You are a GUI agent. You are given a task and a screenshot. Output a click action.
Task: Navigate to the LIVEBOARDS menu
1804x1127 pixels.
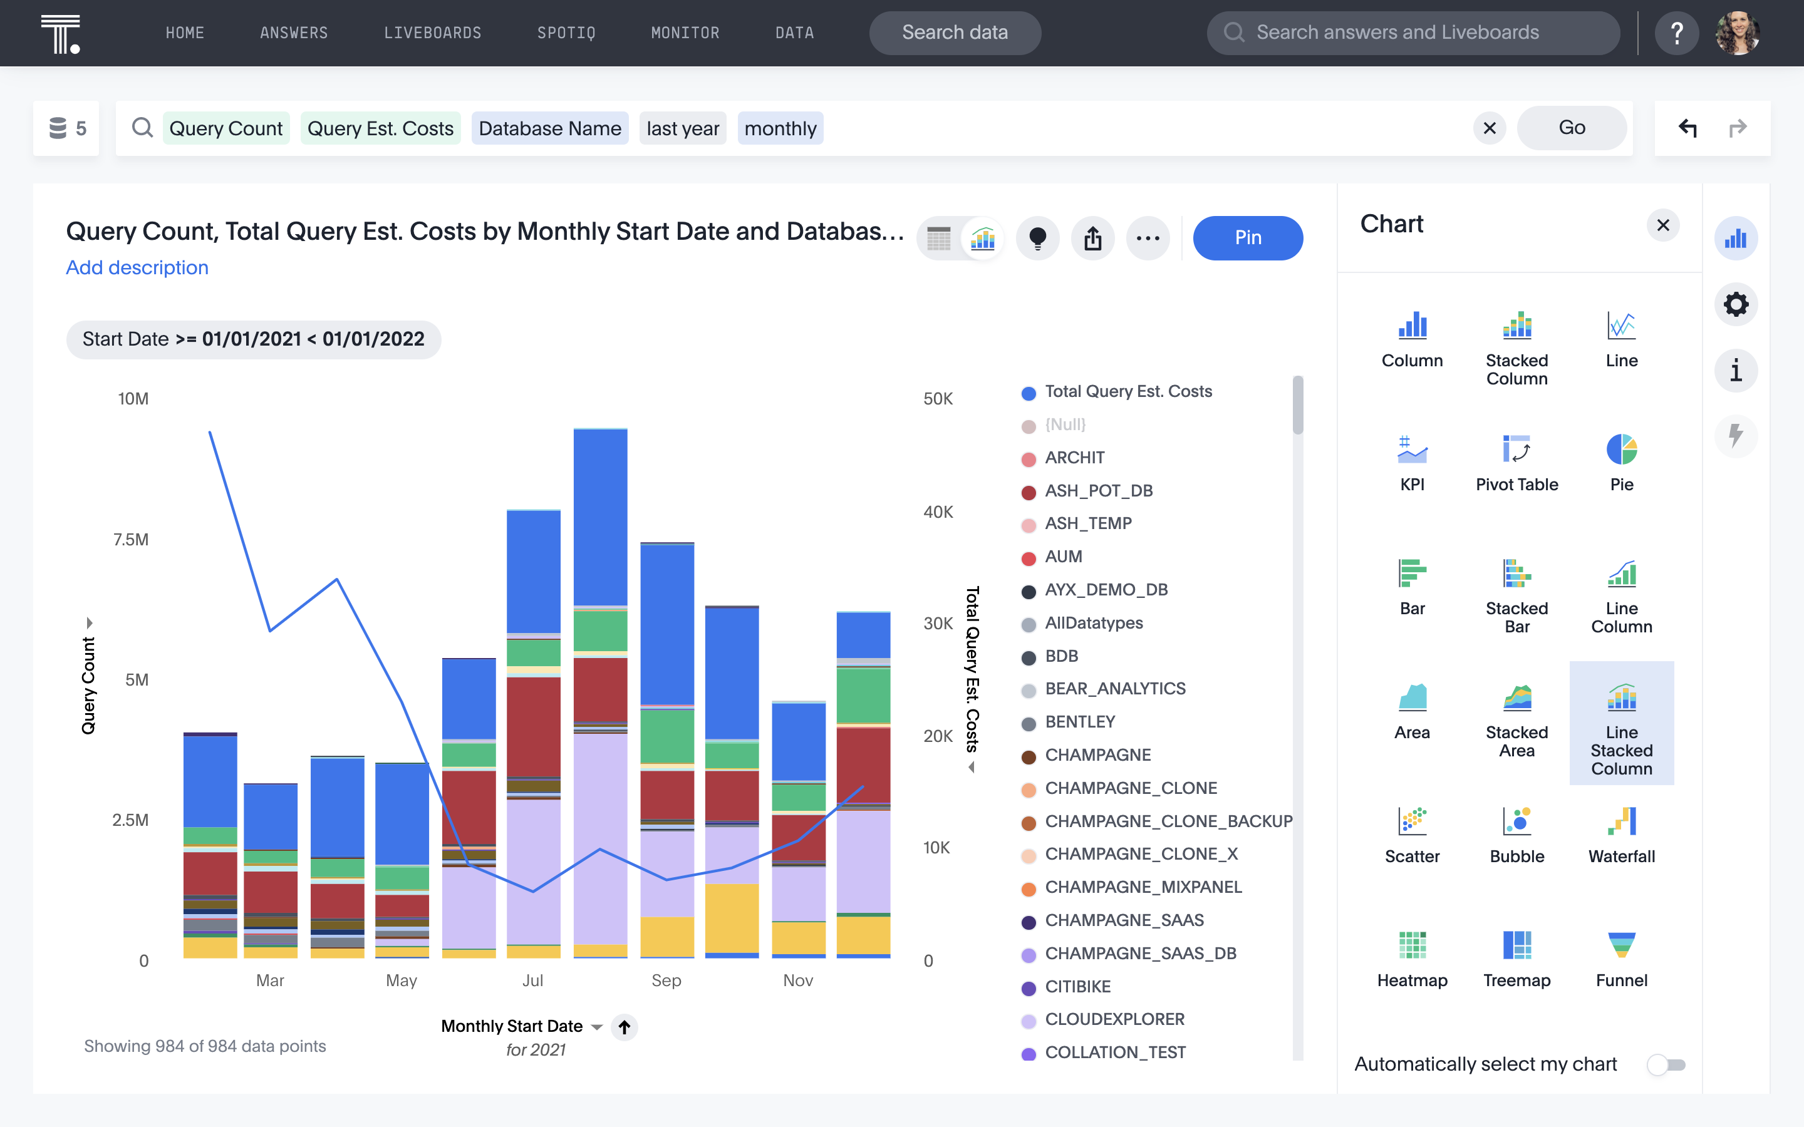tap(432, 32)
